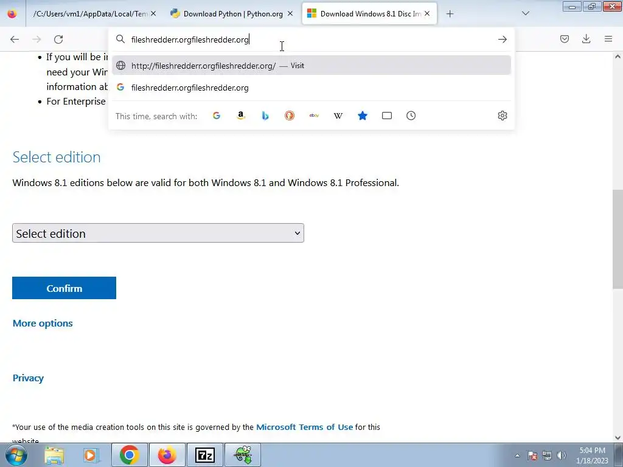
Task: Click the Firefox back arrow
Action: (x=15, y=40)
